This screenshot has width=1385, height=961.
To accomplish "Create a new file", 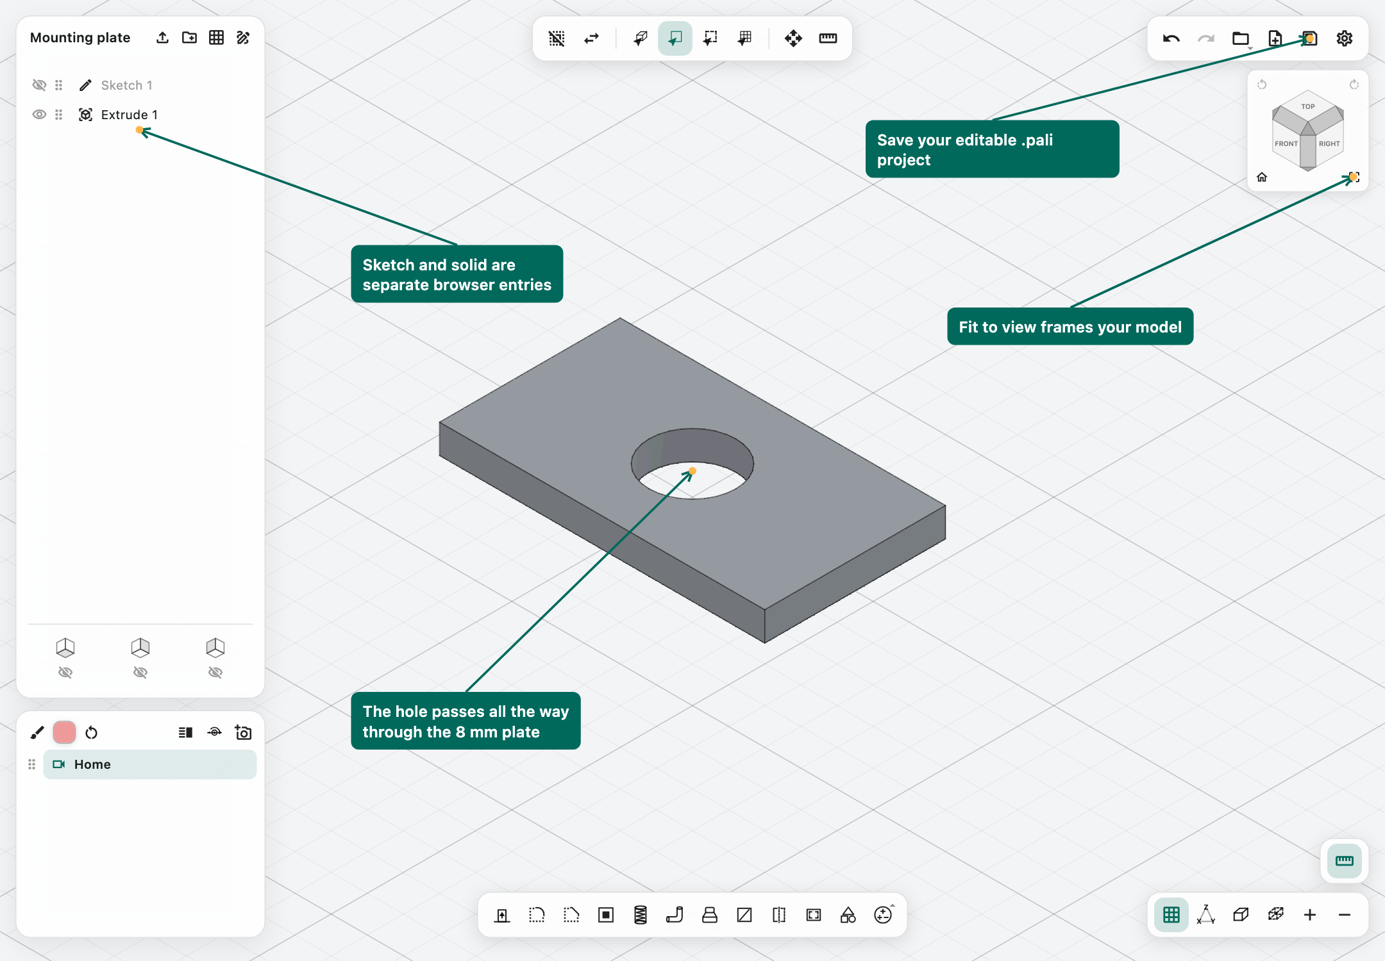I will [1275, 38].
